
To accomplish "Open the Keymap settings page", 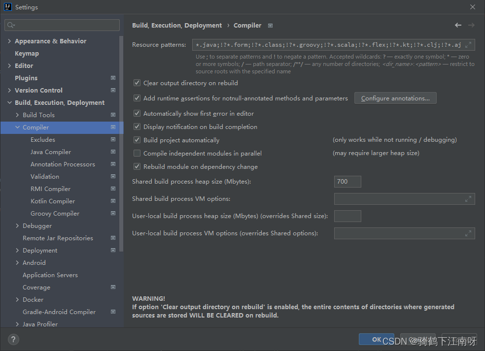I will [27, 53].
